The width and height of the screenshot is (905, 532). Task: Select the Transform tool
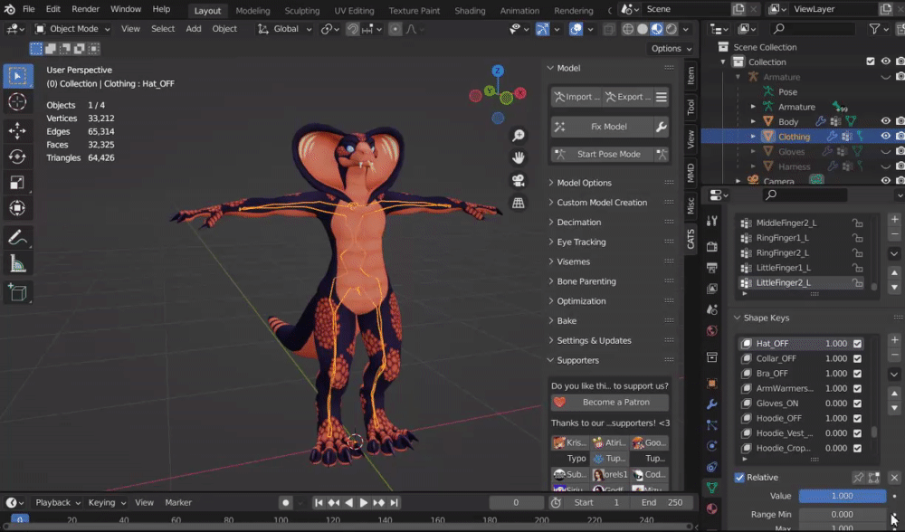pos(17,208)
